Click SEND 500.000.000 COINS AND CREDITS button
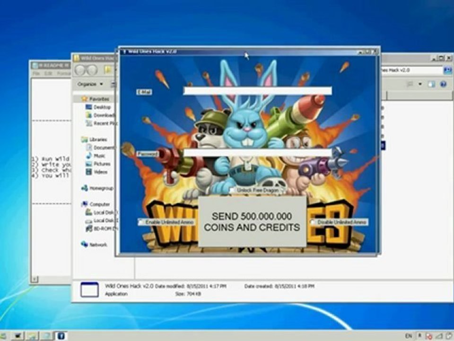 [x=252, y=222]
